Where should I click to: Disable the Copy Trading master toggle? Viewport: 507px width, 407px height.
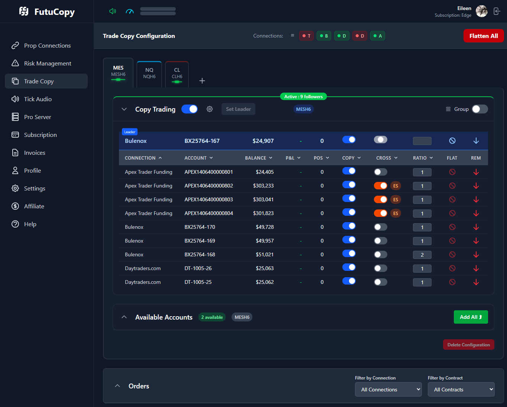click(x=190, y=109)
